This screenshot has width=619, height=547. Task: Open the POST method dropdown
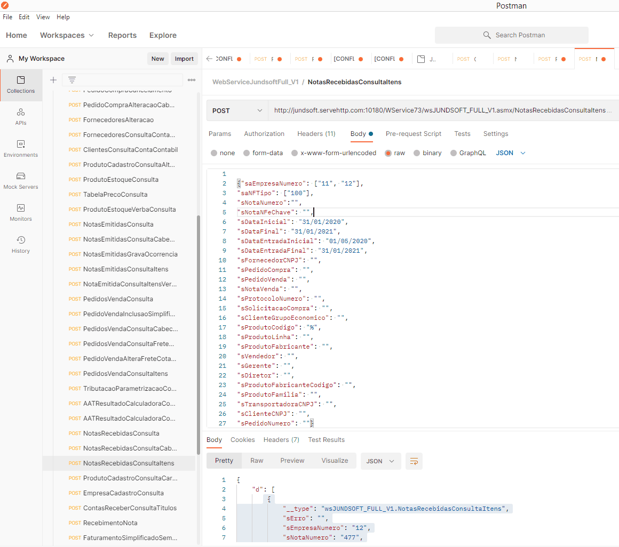pyautogui.click(x=237, y=111)
